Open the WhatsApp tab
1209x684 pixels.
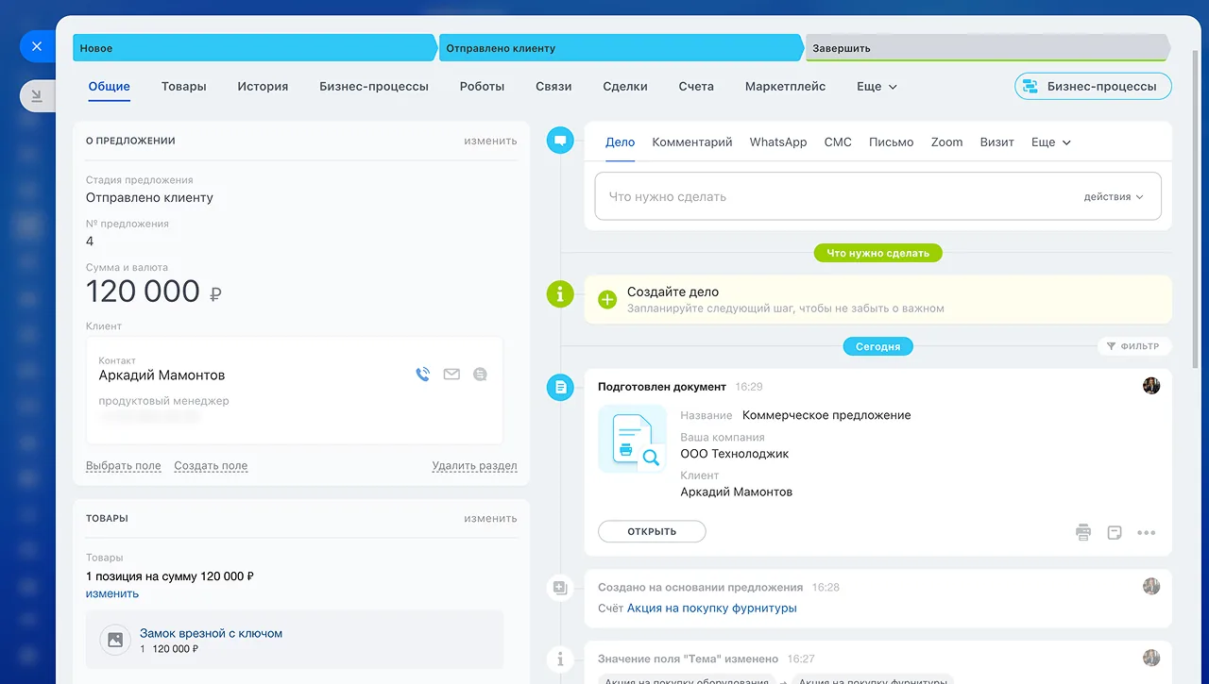[x=778, y=142]
